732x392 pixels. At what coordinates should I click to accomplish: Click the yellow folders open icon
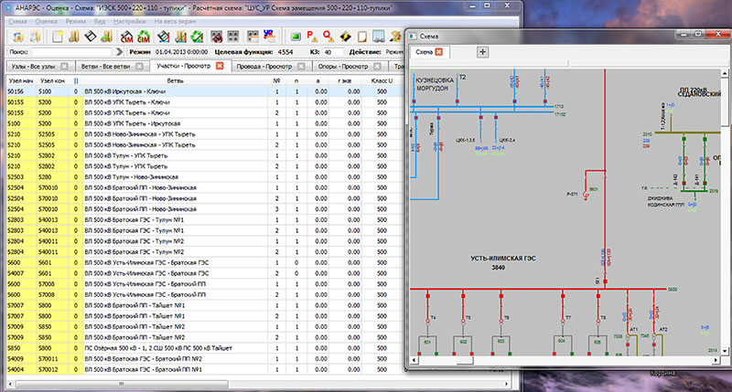click(74, 37)
